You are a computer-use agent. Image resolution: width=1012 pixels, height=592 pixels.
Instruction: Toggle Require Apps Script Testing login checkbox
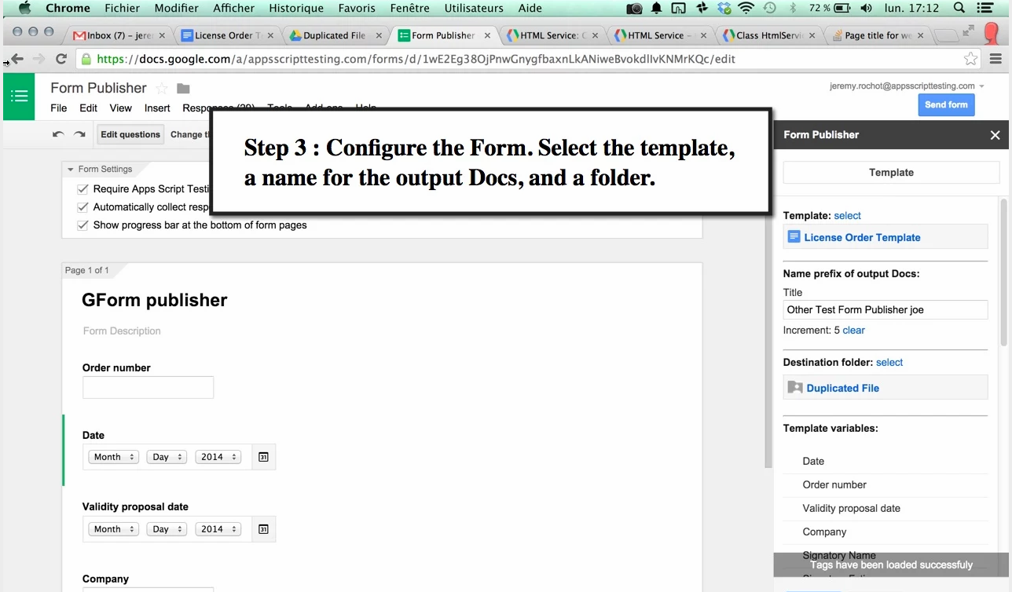click(x=82, y=189)
